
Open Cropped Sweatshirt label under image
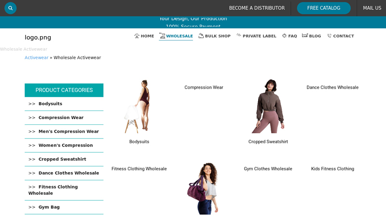(268, 142)
